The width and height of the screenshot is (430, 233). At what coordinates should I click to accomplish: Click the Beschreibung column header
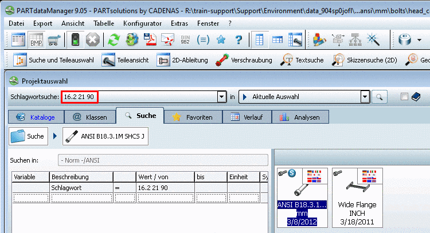point(81,177)
